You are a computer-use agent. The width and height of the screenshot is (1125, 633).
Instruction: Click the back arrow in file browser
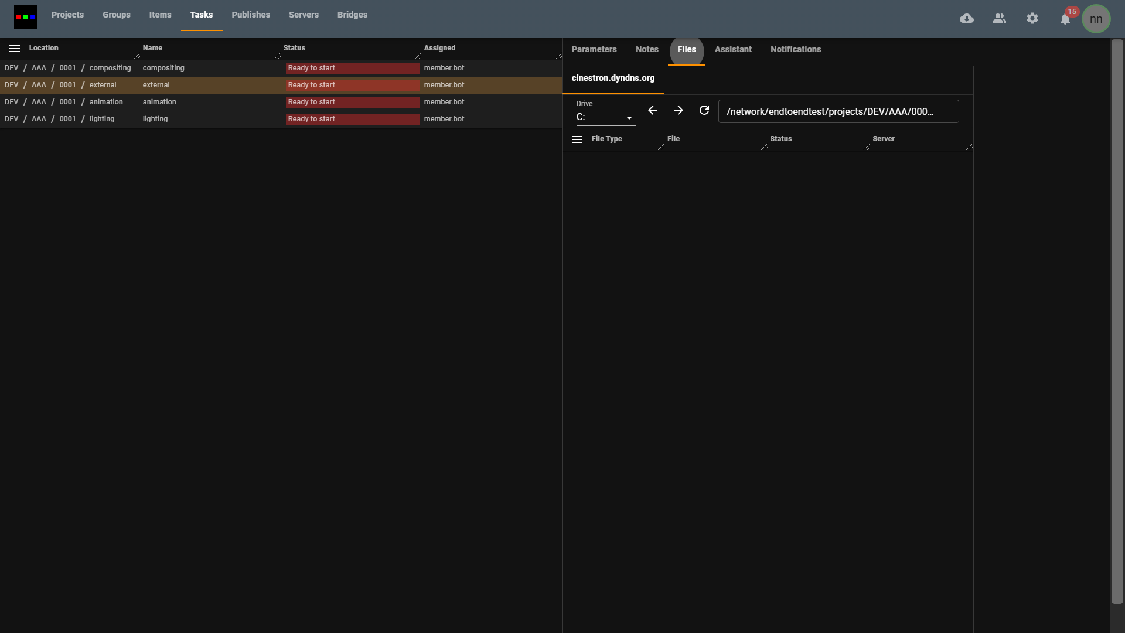click(x=653, y=110)
